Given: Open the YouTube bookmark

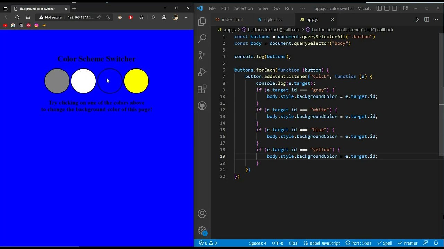Looking at the screenshot, I should (x=5, y=25).
